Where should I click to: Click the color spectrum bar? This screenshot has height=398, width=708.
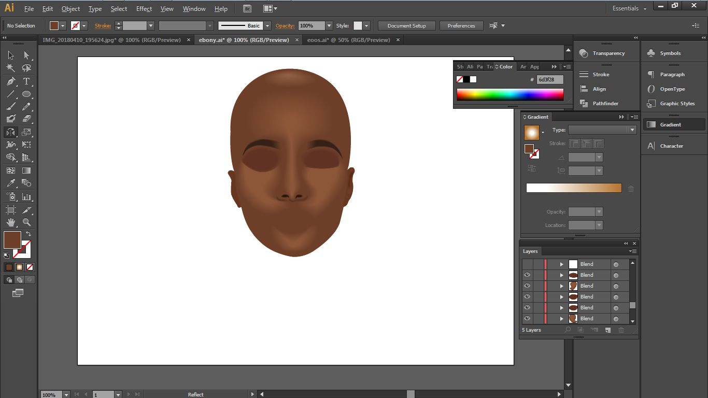pos(510,94)
